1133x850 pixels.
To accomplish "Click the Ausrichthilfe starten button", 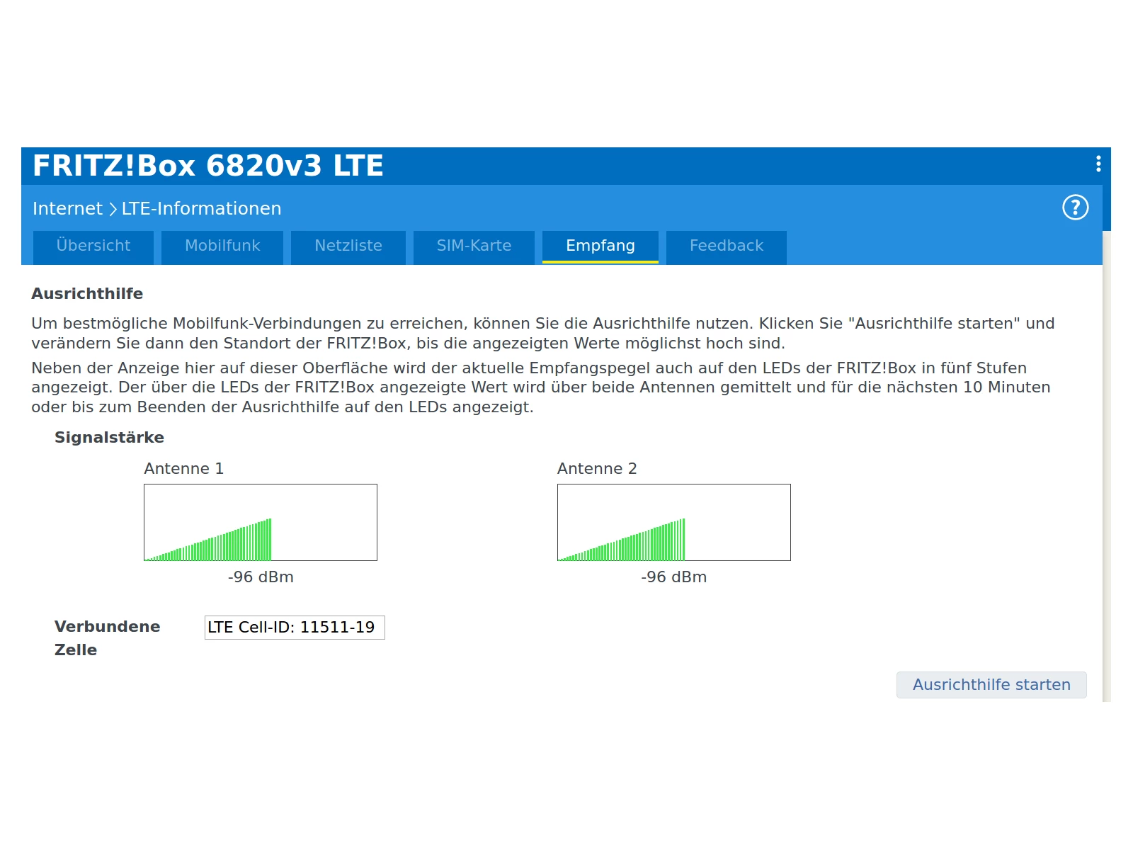I will point(991,685).
